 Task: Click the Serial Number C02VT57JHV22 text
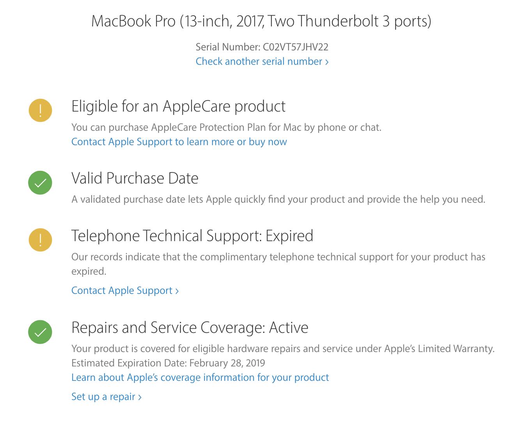point(262,47)
